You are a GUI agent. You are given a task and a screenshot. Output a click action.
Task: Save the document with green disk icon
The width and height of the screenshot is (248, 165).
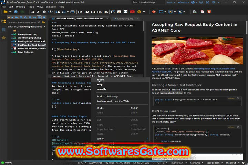tap(22, 12)
